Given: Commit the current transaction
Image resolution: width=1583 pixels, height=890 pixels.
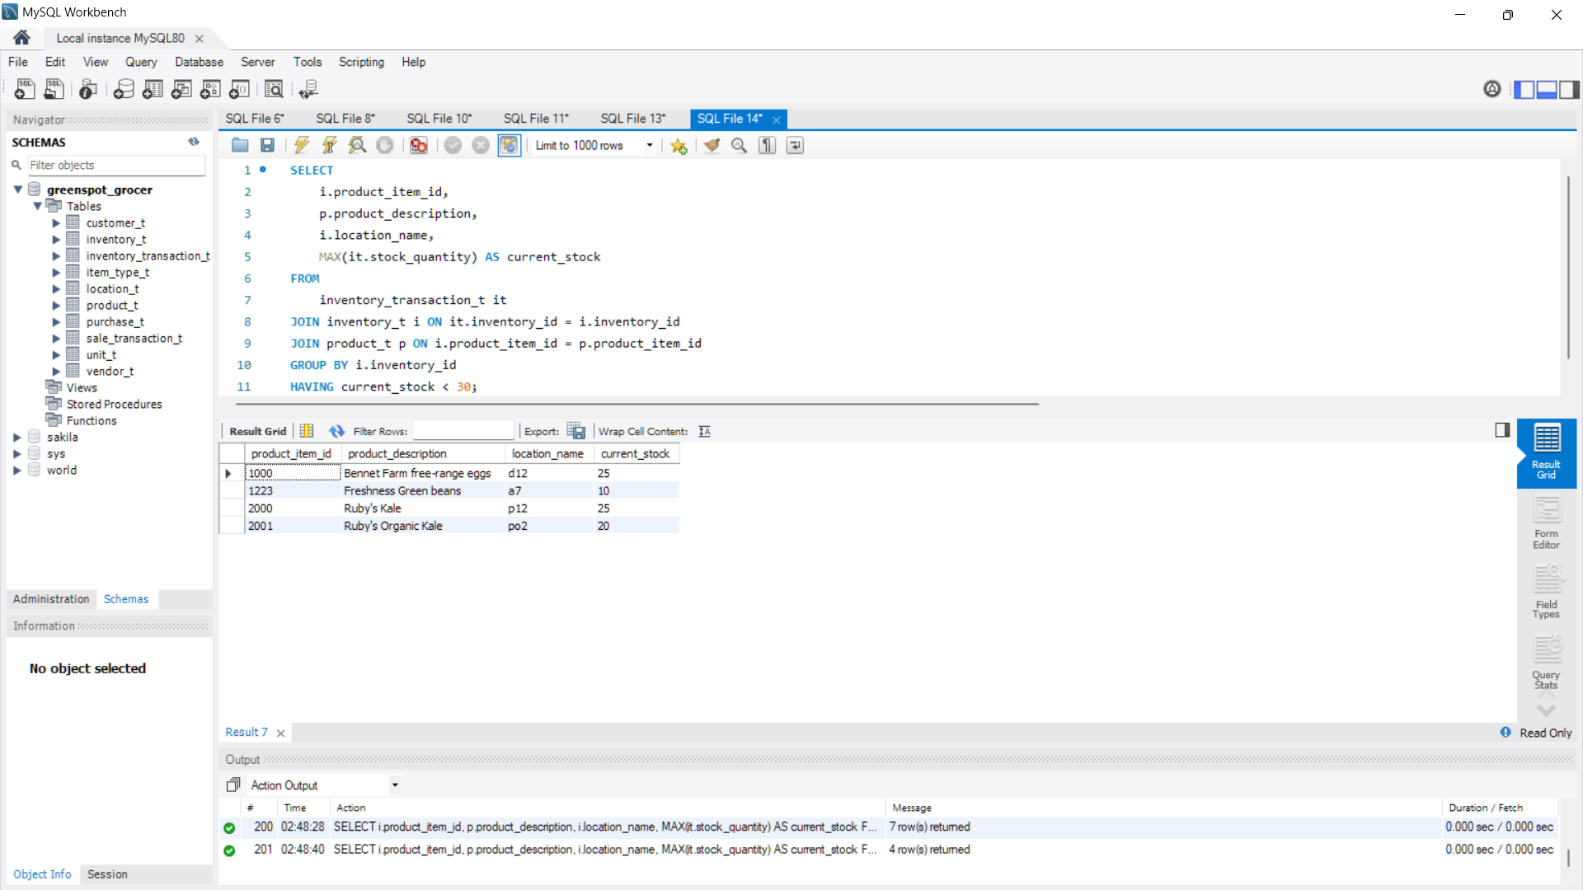Looking at the screenshot, I should pyautogui.click(x=453, y=145).
